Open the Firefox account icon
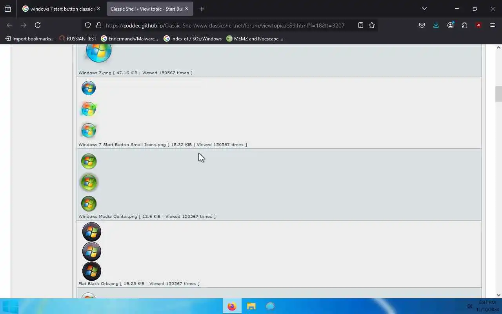Viewport: 502px width, 314px height. tap(450, 25)
